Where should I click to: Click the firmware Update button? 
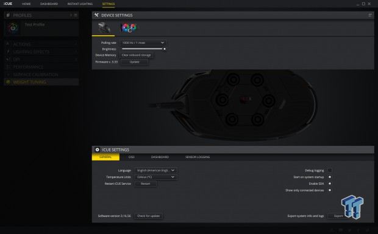coord(134,62)
